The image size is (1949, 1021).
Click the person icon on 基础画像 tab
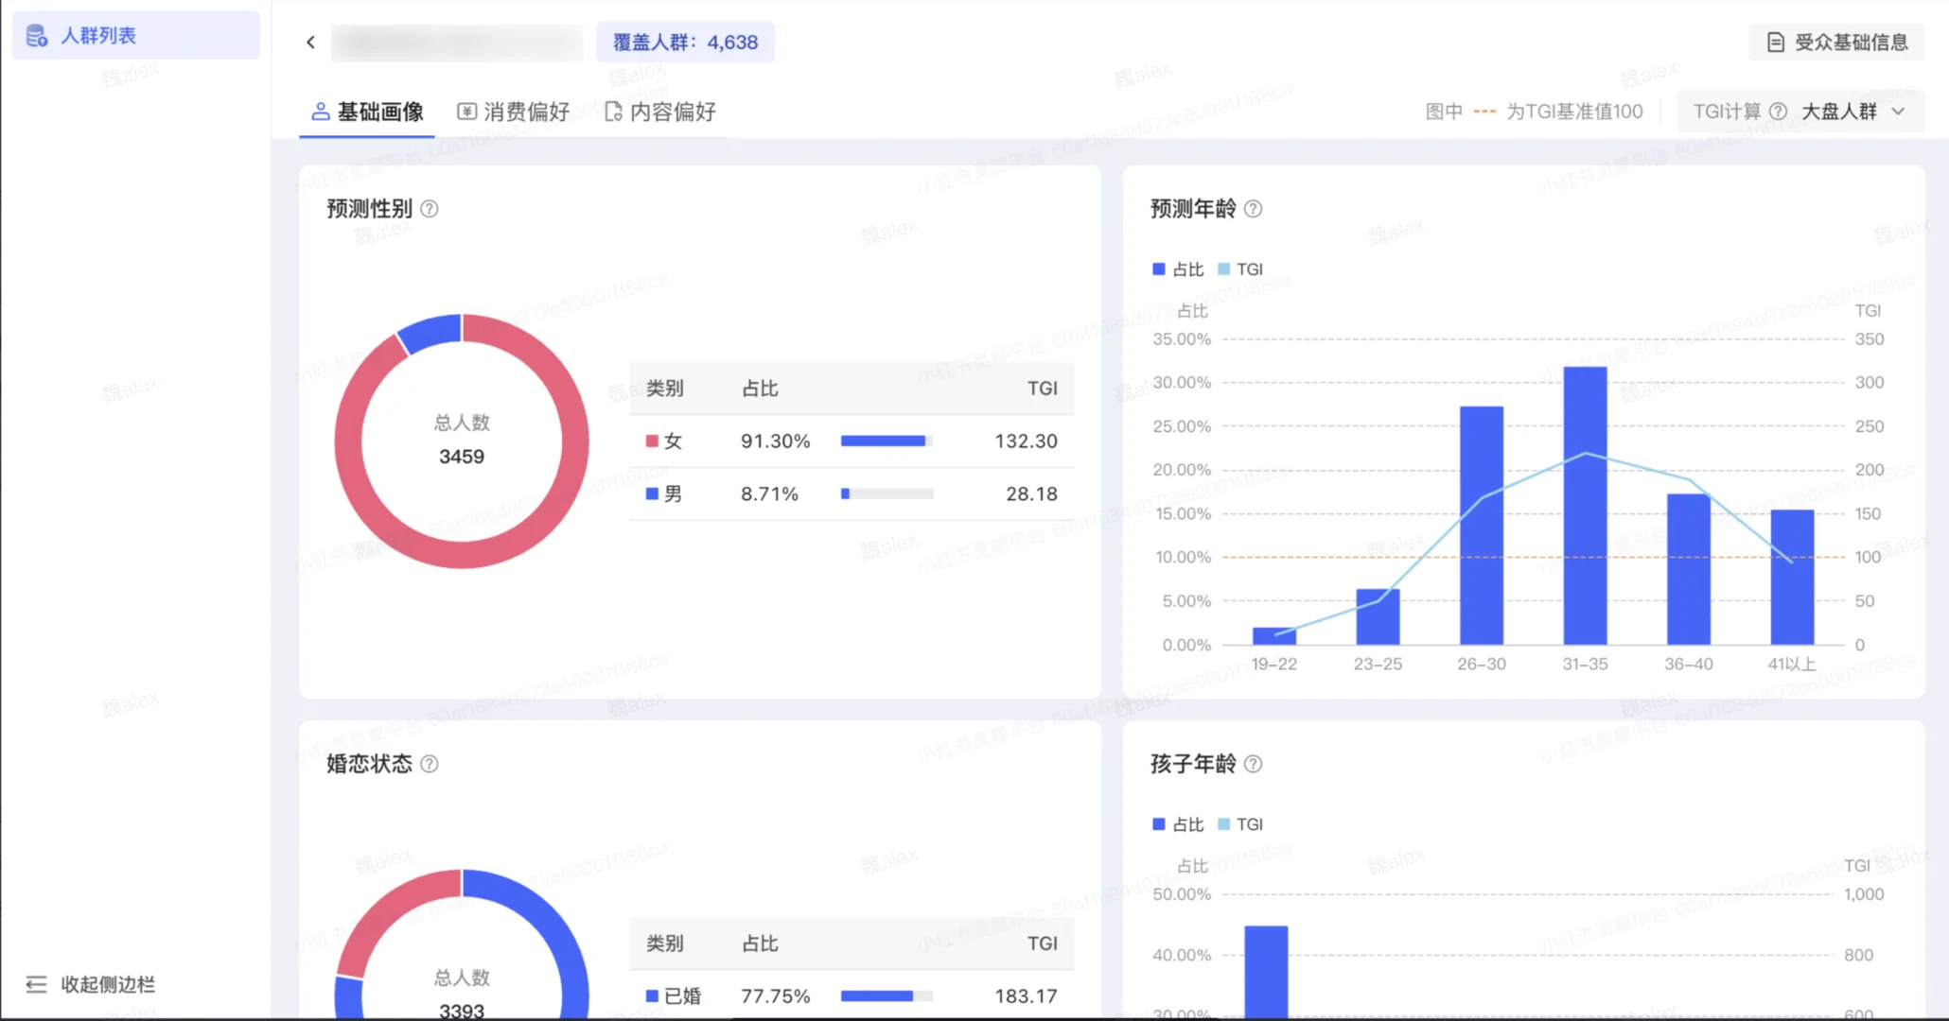tap(321, 112)
